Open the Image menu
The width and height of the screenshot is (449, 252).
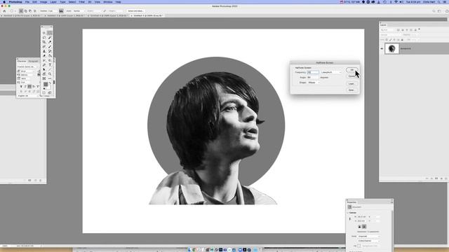click(43, 1)
